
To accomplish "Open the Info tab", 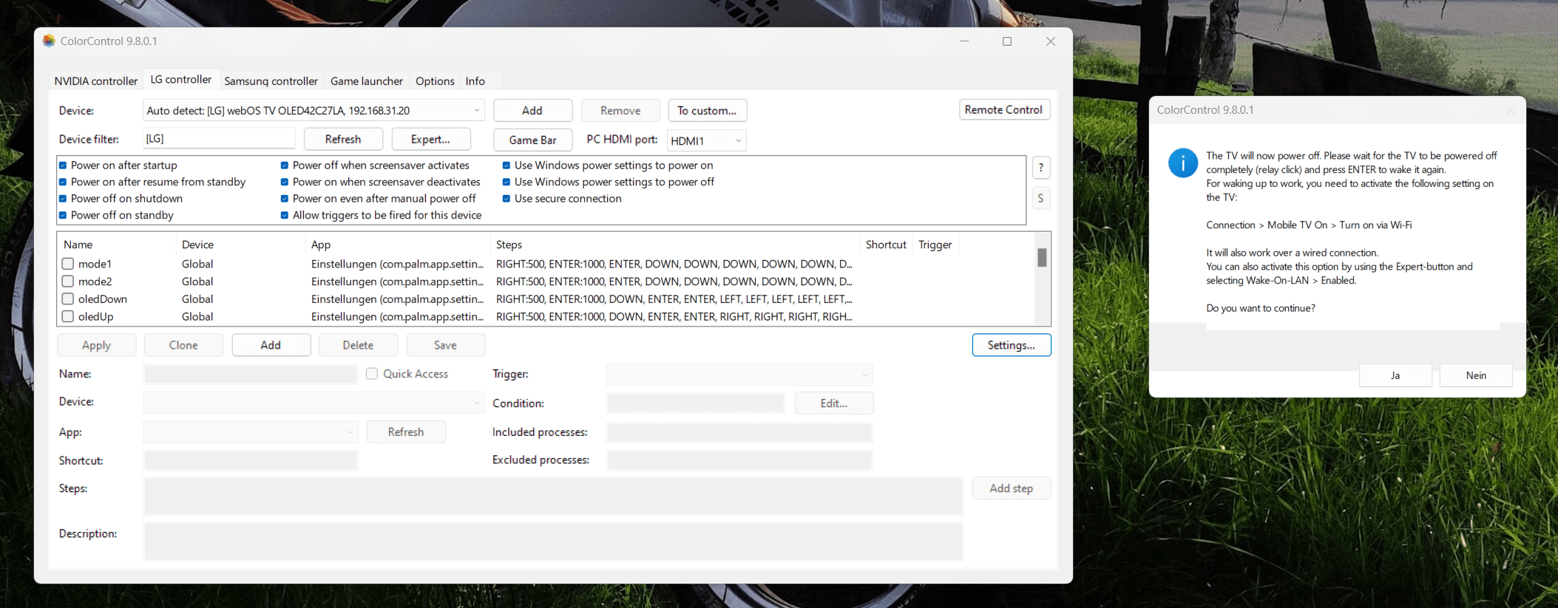I will [475, 81].
